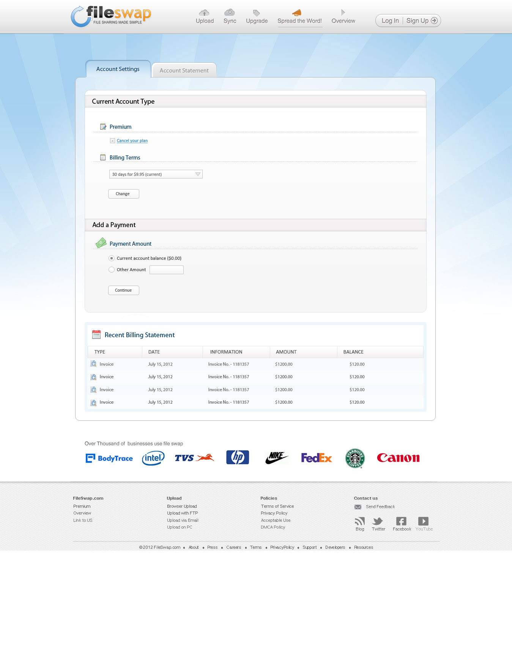
Task: Select the Account Settings tab
Action: click(x=118, y=69)
